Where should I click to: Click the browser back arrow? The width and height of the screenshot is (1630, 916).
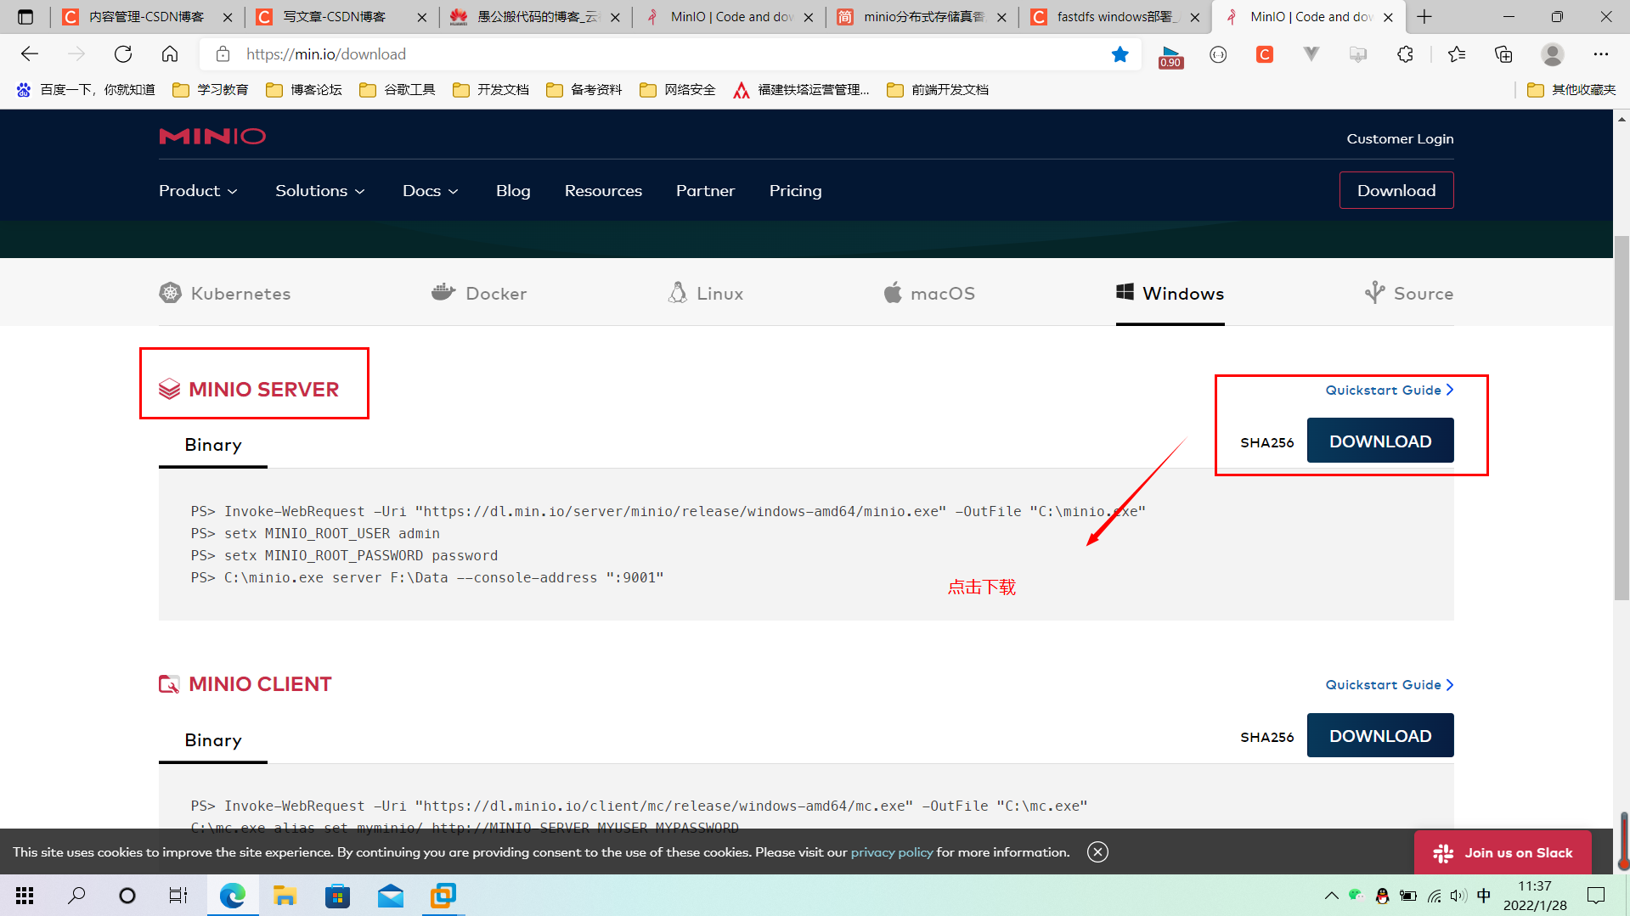[x=30, y=54]
